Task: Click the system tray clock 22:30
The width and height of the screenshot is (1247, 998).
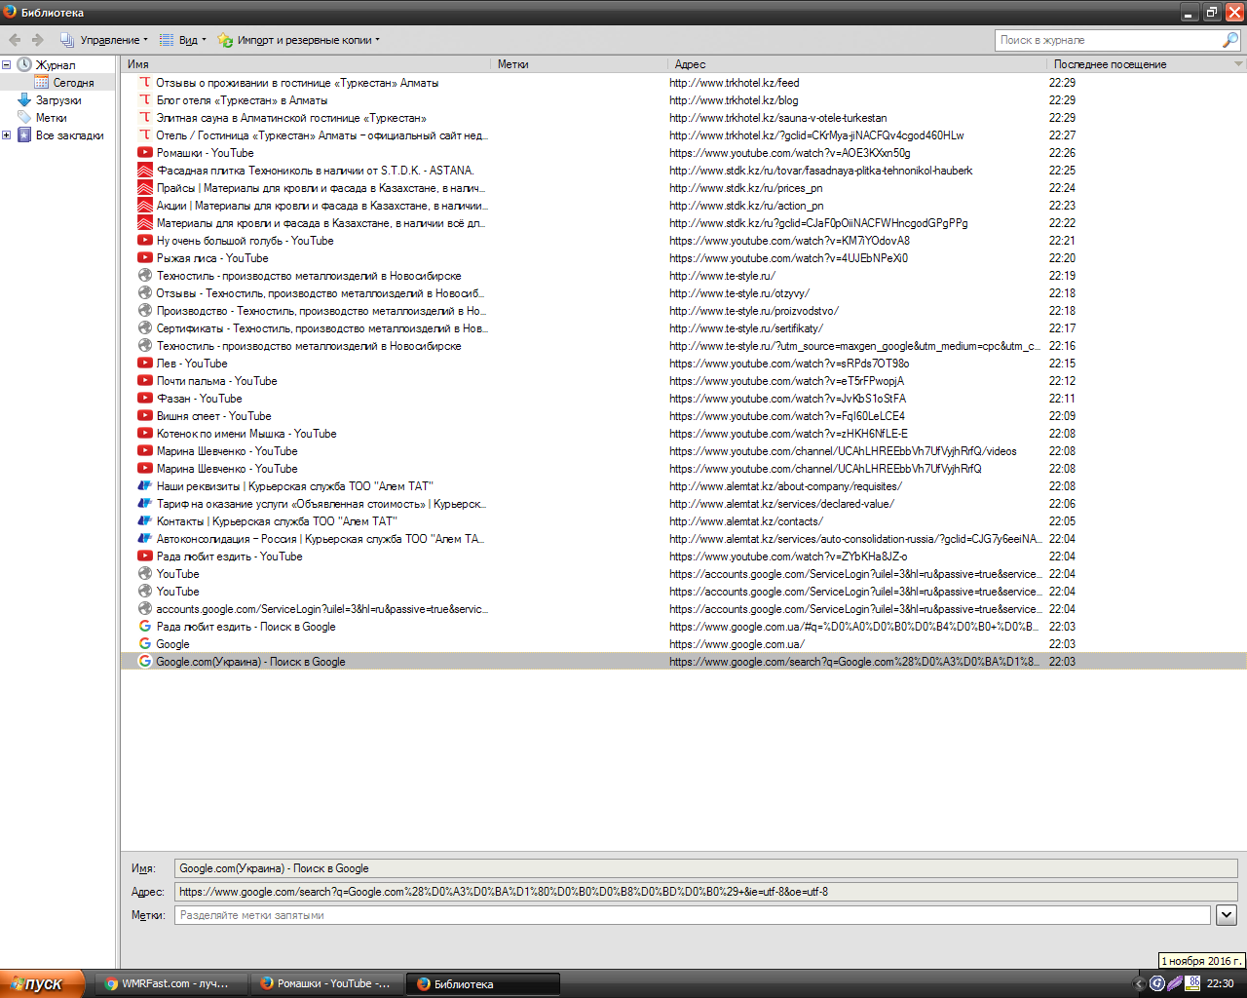Action: point(1221,984)
